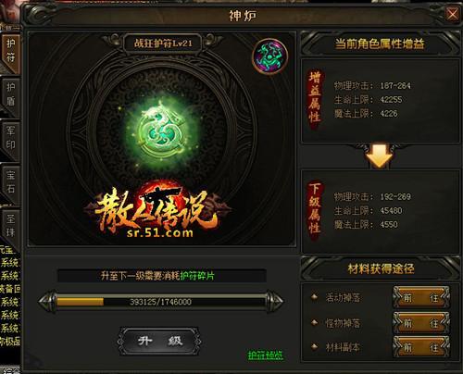Click the diamond bullet beside 怪物掉落
The height and width of the screenshot is (374, 463).
click(x=314, y=323)
